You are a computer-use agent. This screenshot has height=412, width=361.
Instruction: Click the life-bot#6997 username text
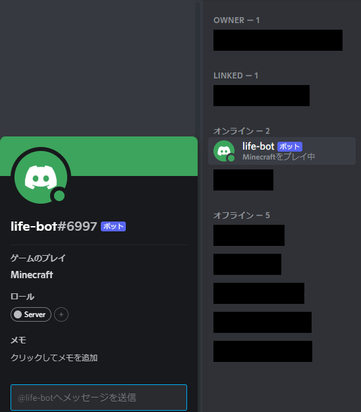(x=53, y=226)
